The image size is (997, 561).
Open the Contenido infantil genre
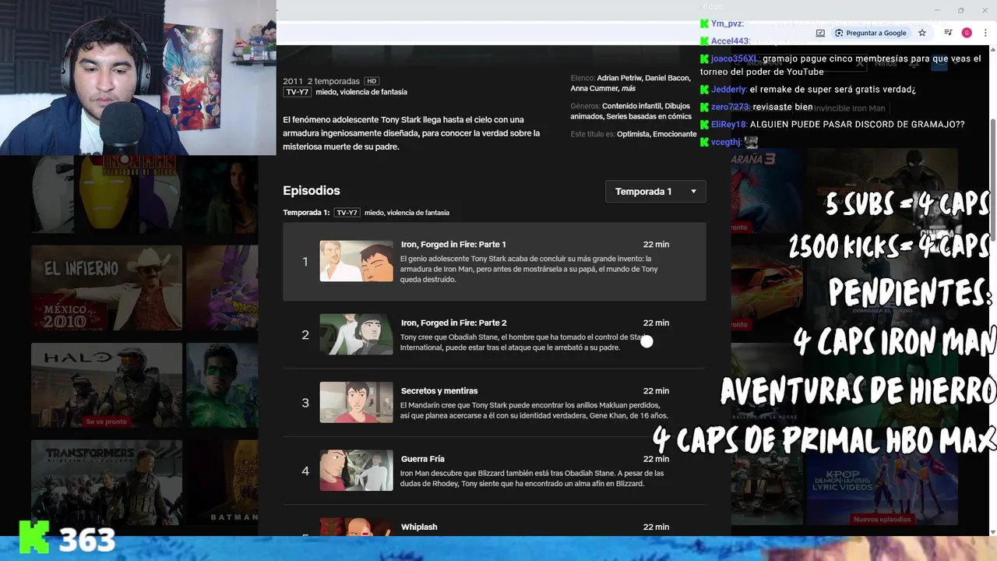631,106
